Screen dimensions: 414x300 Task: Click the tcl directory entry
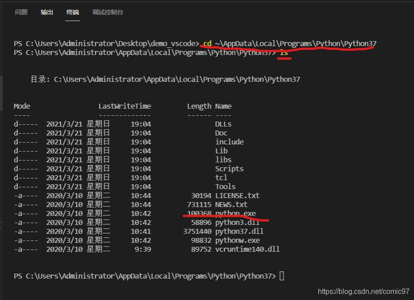[x=221, y=178]
